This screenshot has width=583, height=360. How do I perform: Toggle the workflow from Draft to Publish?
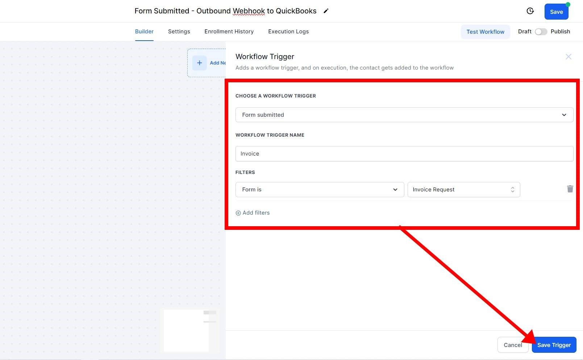tap(541, 32)
